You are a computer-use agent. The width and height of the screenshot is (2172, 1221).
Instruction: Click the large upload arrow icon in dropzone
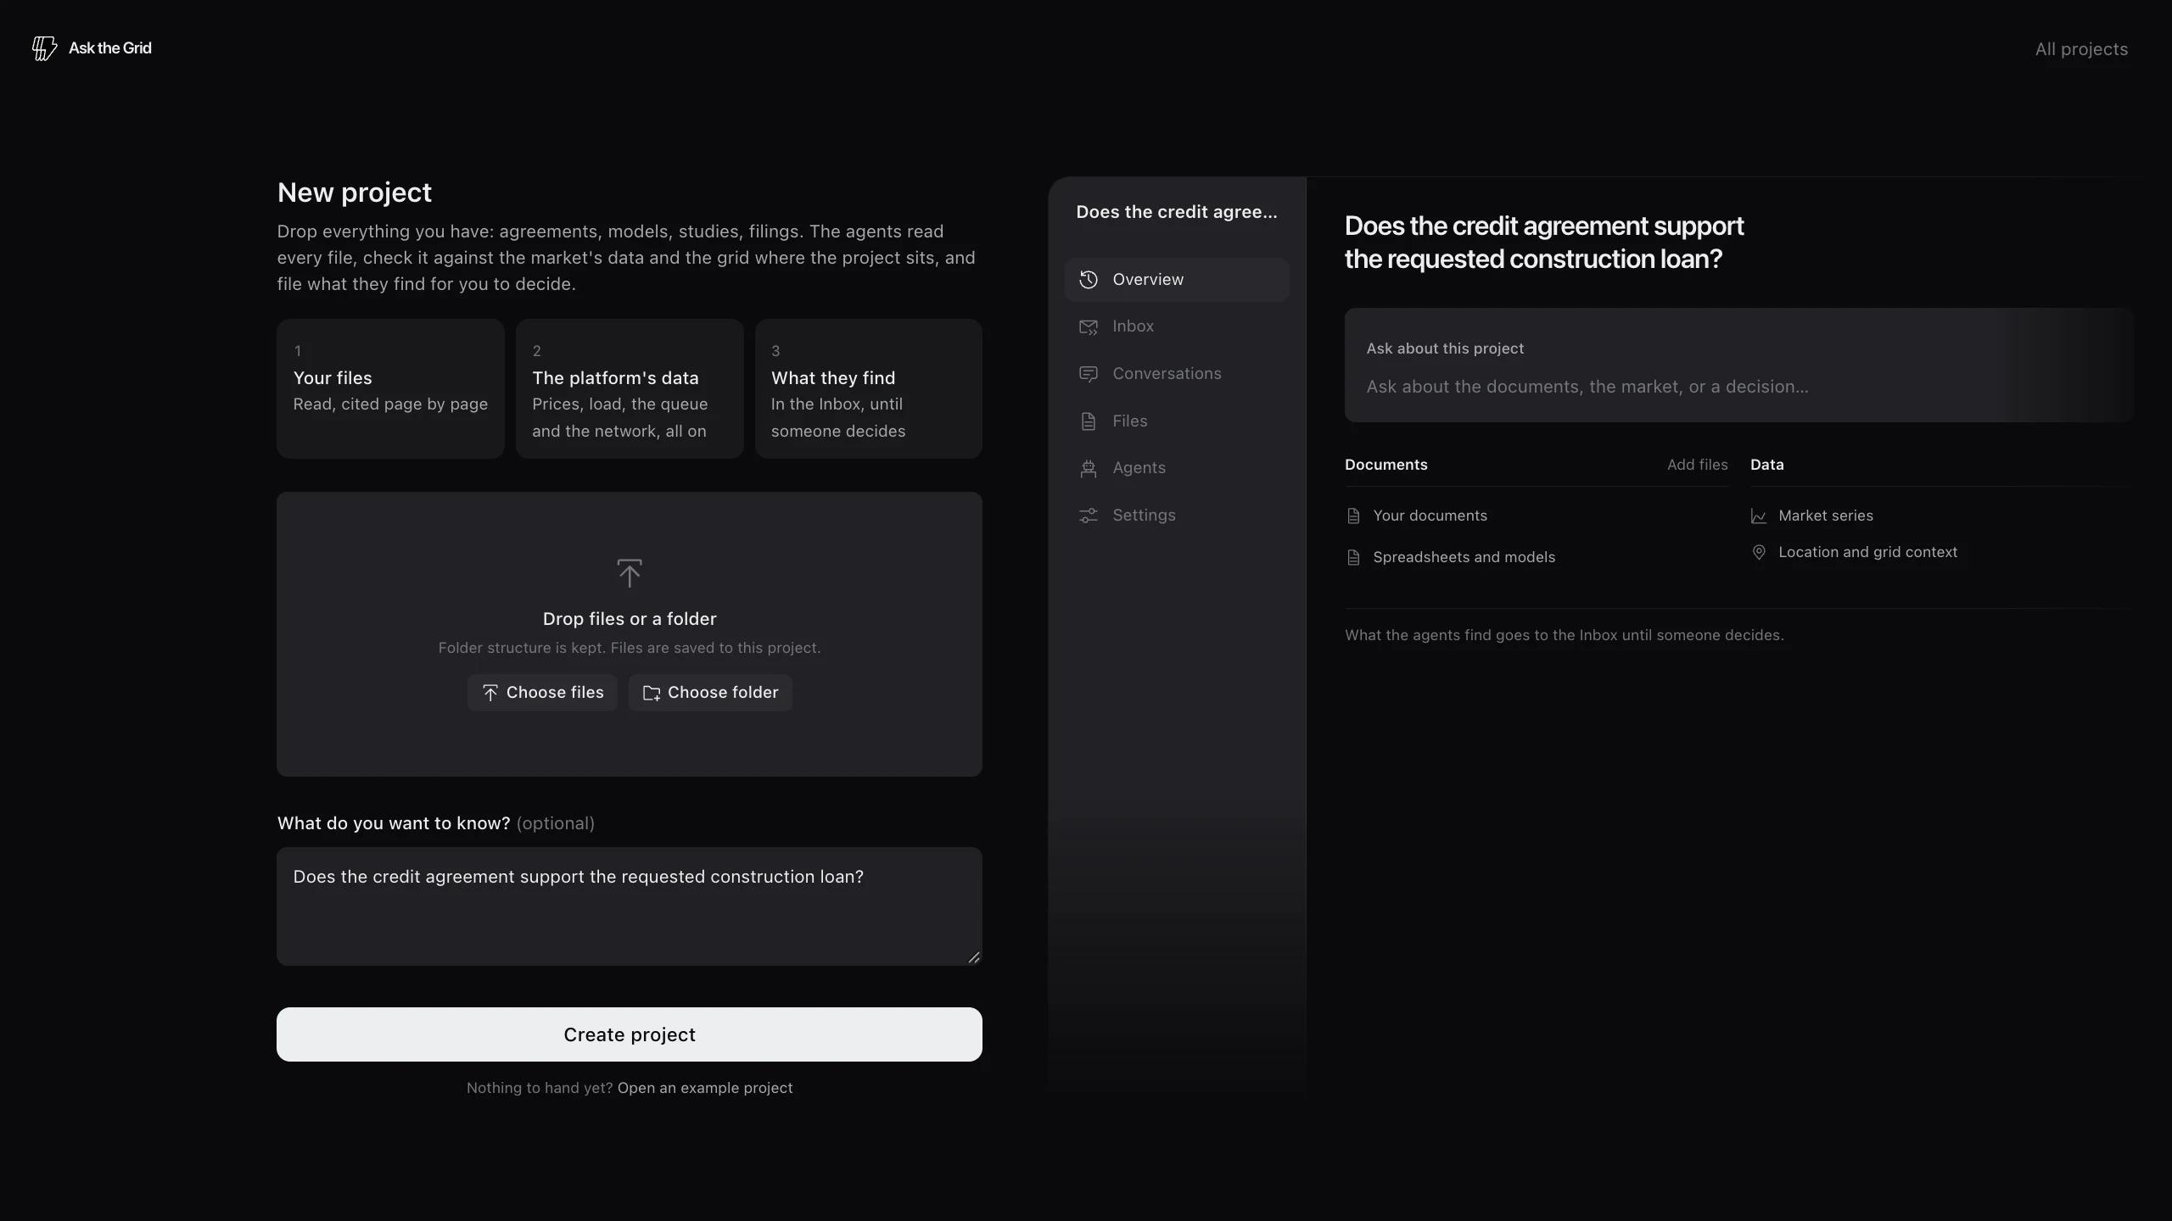tap(630, 573)
